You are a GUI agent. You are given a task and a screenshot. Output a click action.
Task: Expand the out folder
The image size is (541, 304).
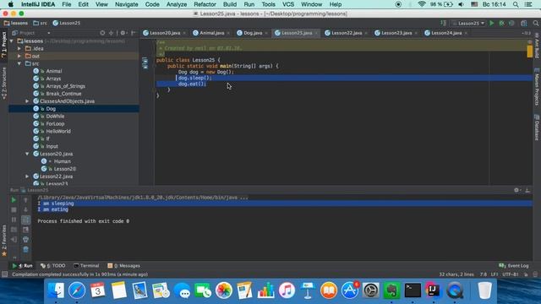pyautogui.click(x=19, y=56)
